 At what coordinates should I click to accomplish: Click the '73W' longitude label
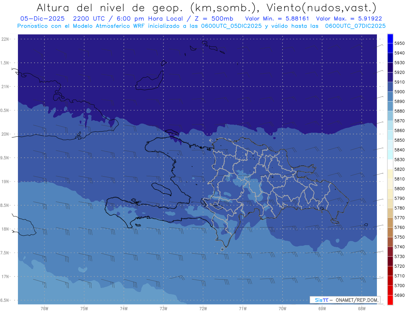point(163,309)
